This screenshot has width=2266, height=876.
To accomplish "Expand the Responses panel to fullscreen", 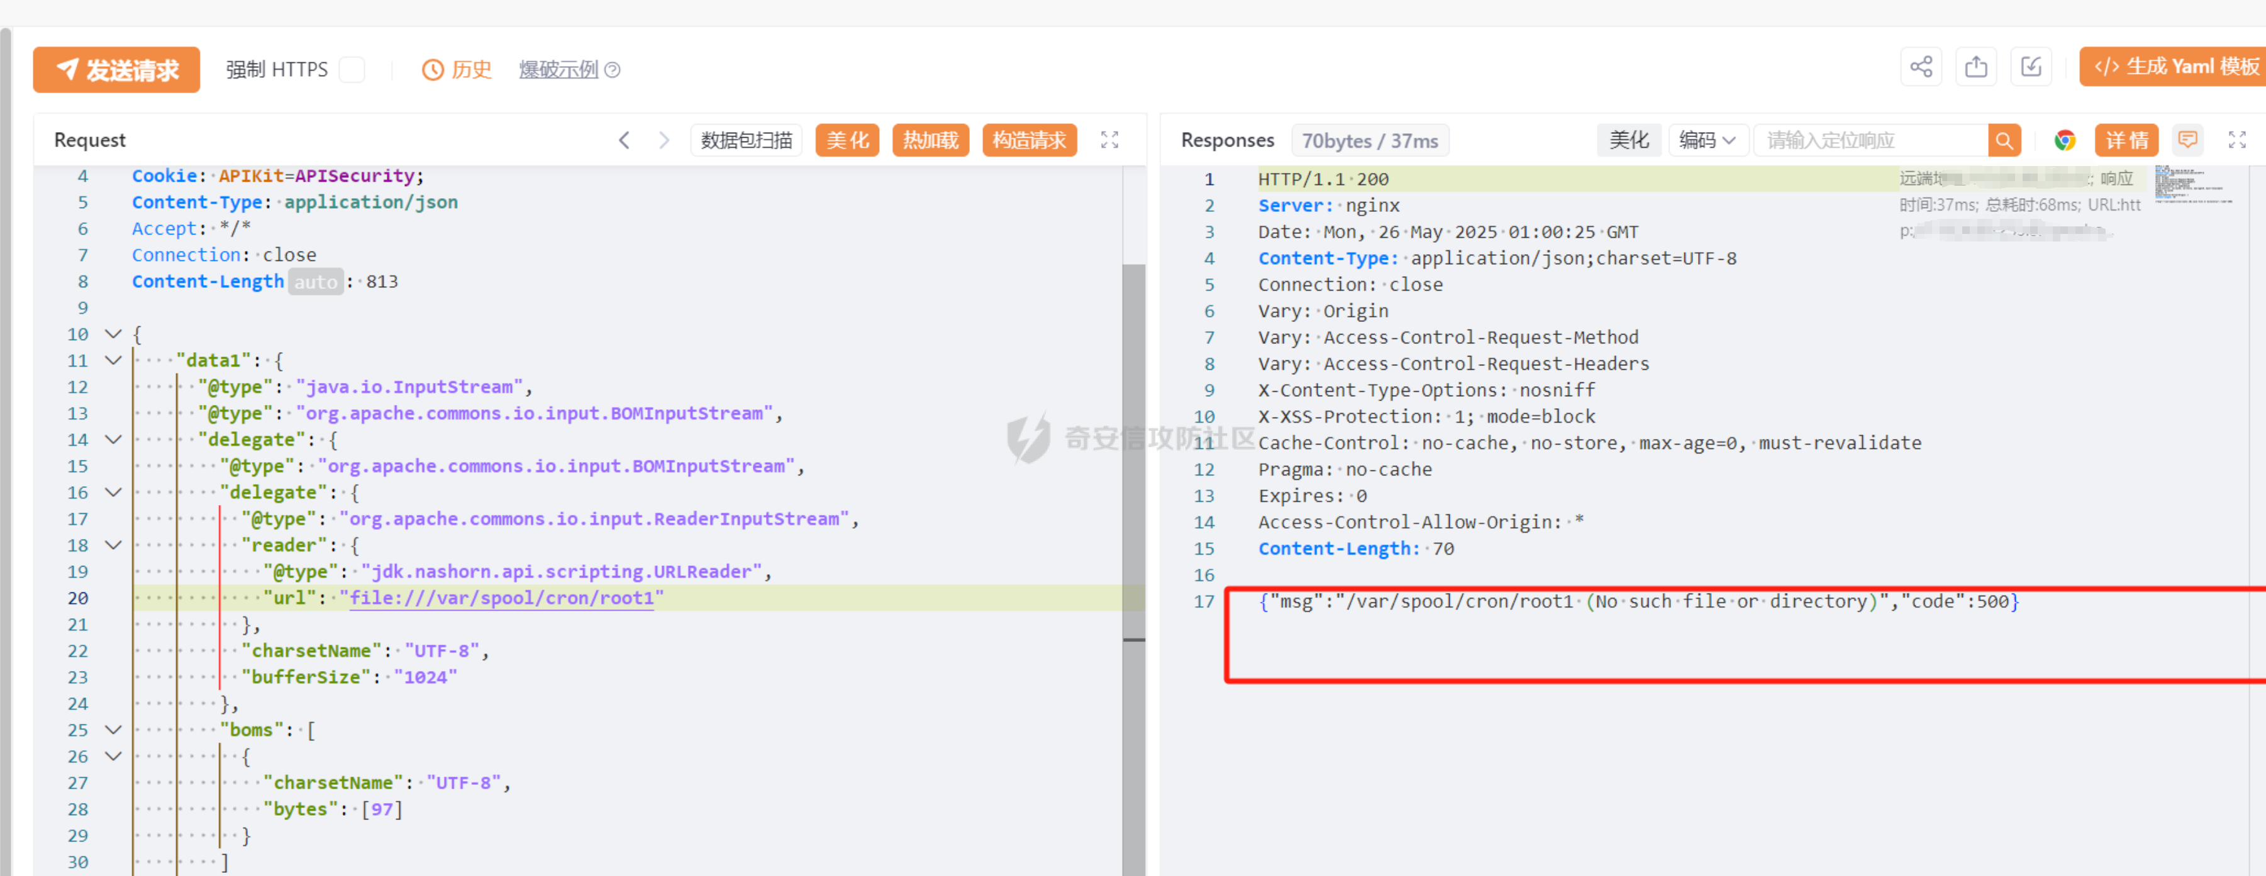I will pos(2237,140).
